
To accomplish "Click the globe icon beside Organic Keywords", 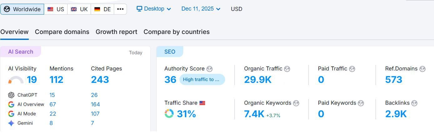I will pos(296,103).
